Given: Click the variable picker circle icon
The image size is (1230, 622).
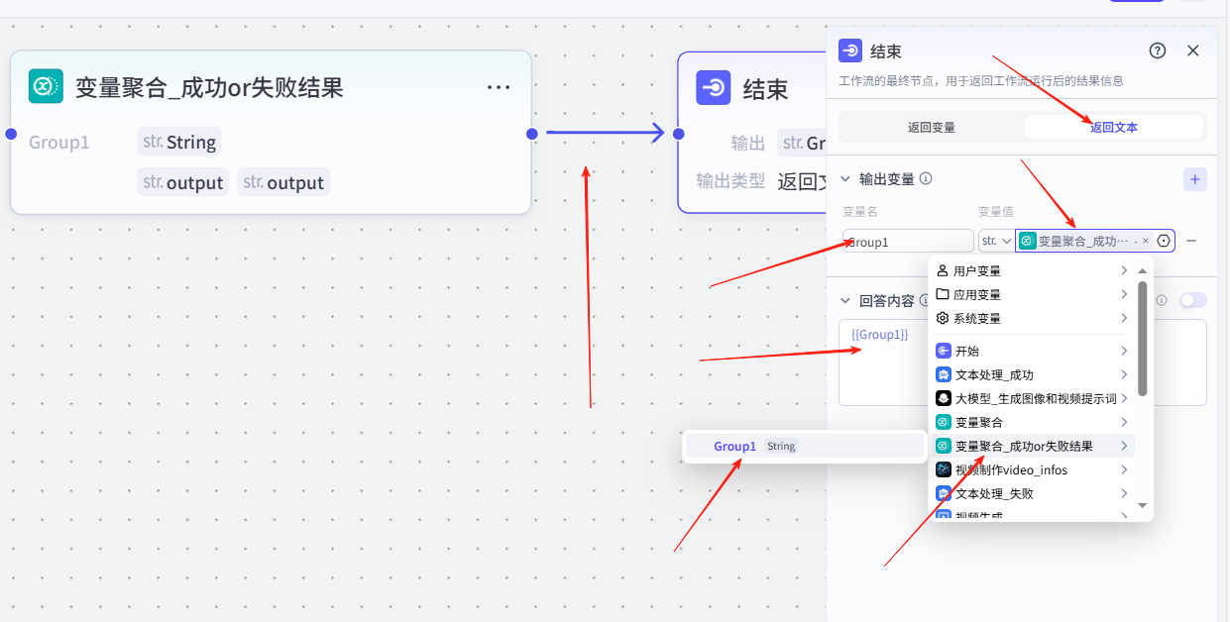Looking at the screenshot, I should pos(1164,241).
